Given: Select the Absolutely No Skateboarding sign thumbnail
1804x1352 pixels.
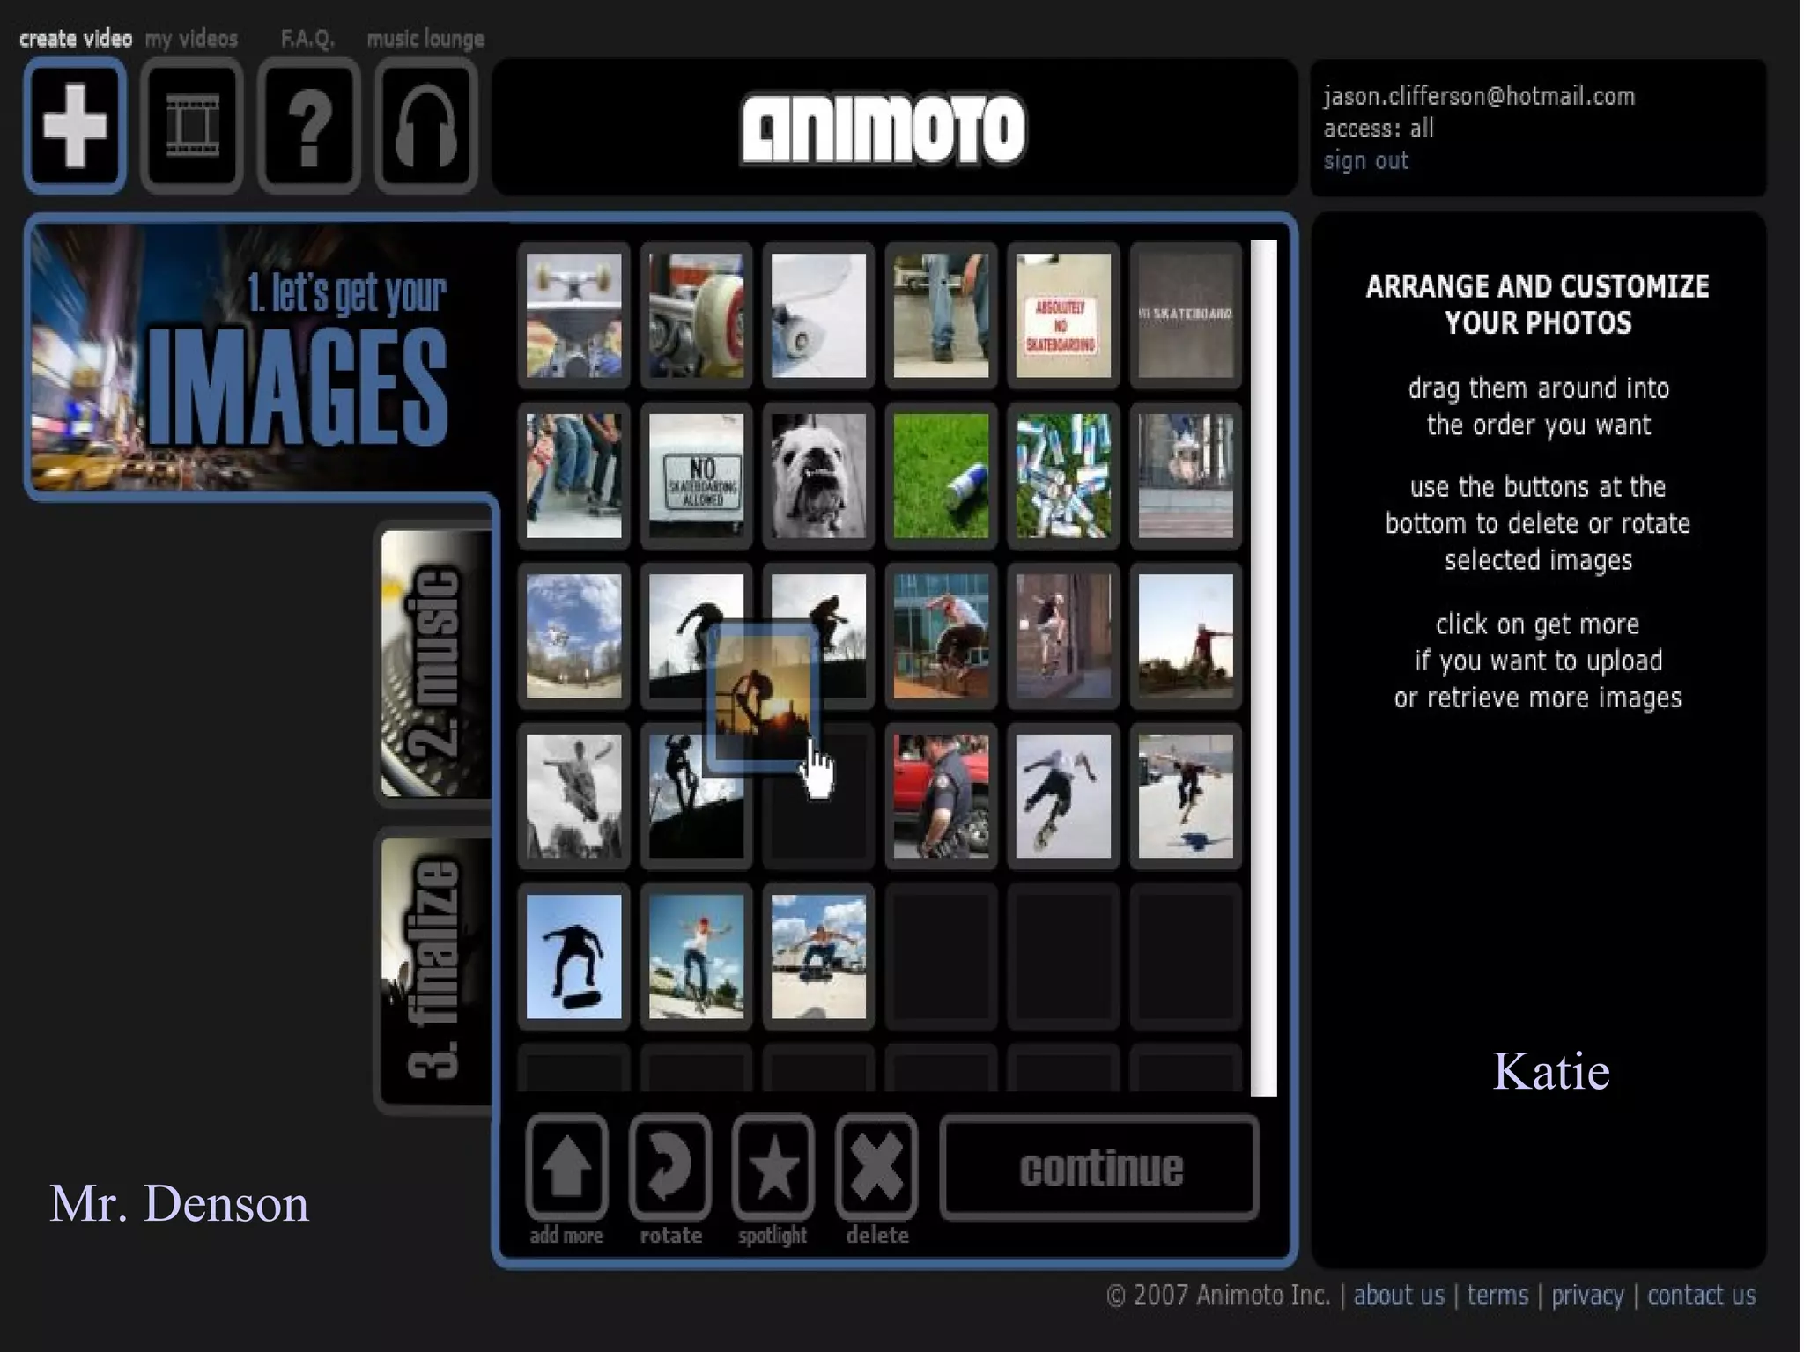Looking at the screenshot, I should (1063, 315).
